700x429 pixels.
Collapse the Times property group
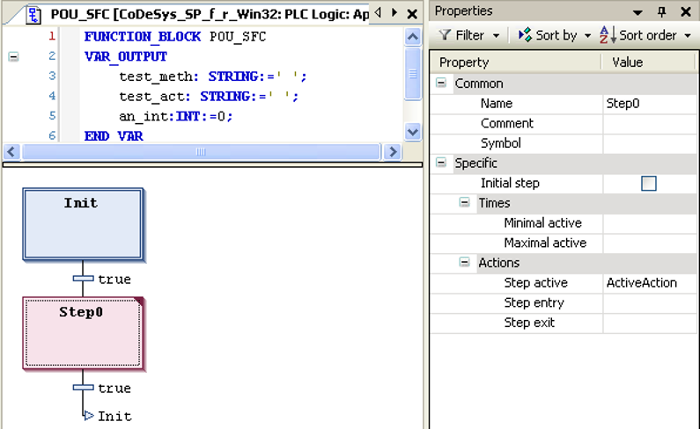[x=464, y=203]
